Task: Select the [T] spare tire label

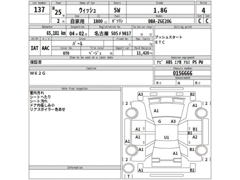Action: click(128, 176)
